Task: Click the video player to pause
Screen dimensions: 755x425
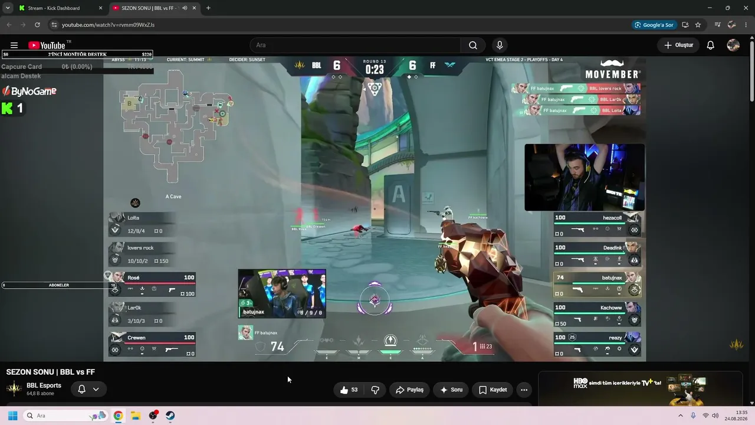Action: point(375,208)
